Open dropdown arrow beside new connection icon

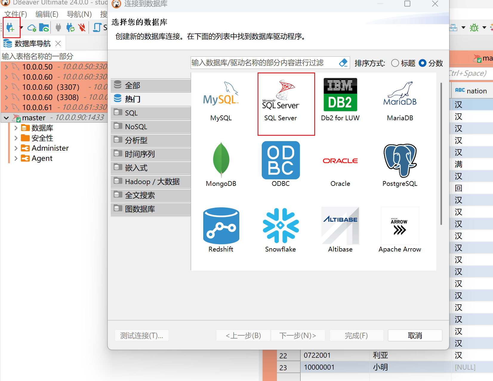[21, 28]
